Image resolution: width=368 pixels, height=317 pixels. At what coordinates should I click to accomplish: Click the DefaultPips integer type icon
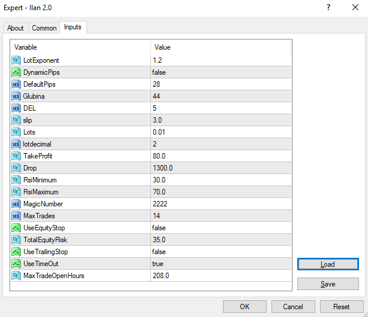16,84
